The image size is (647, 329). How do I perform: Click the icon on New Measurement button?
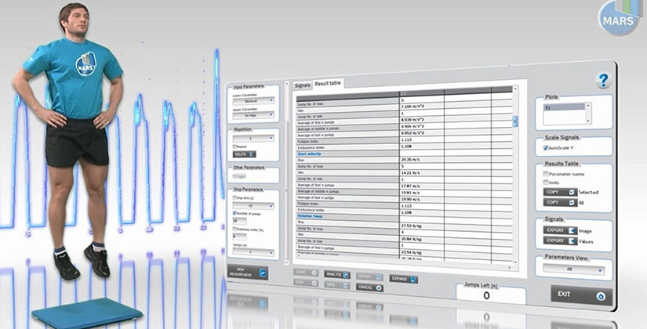pos(263,273)
